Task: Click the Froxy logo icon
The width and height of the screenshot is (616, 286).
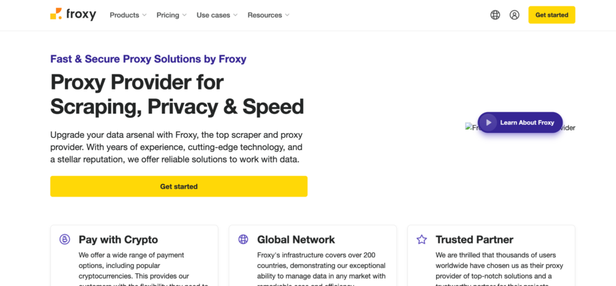Action: (56, 14)
